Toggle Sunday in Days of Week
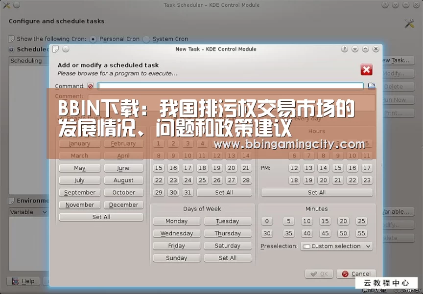 tap(176, 258)
